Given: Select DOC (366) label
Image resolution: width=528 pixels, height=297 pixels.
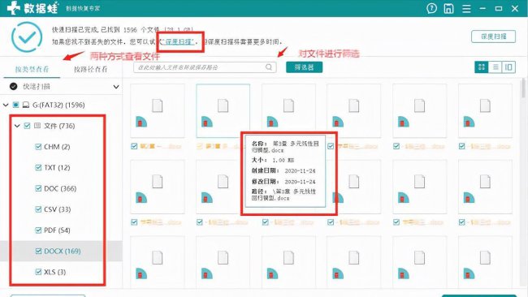Looking at the screenshot, I should [x=60, y=188].
